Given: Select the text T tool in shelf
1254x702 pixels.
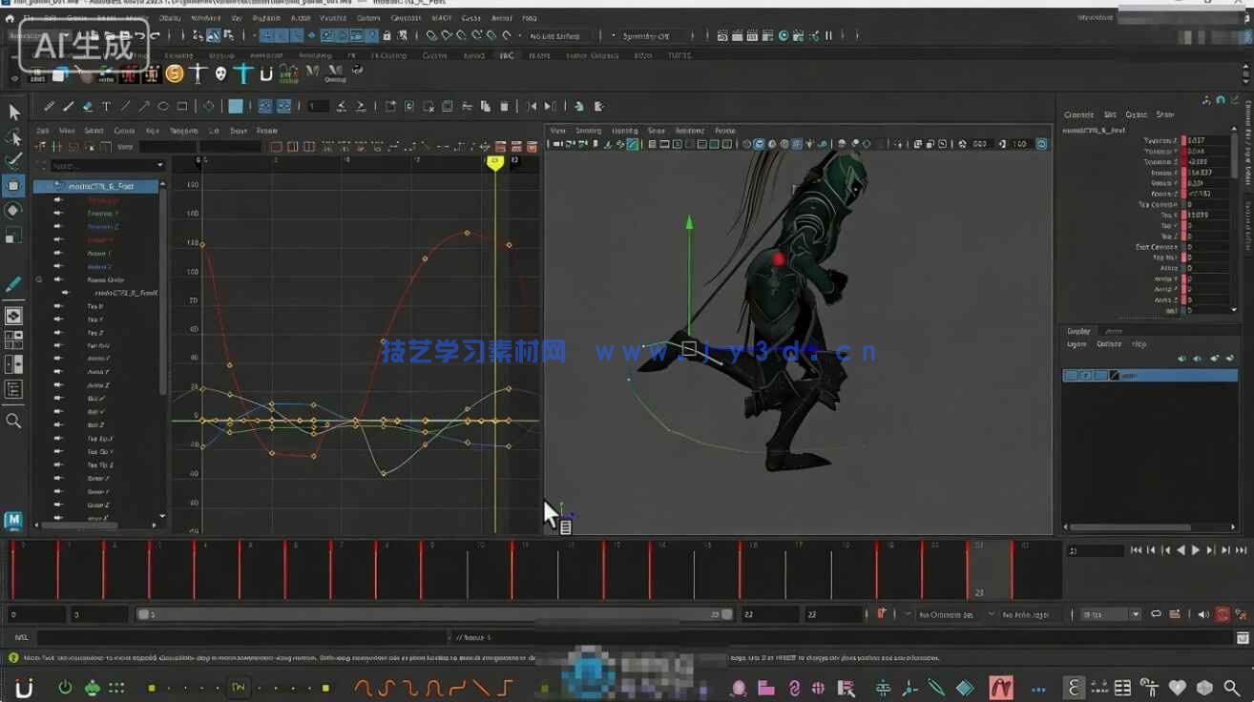Looking at the screenshot, I should [x=106, y=107].
